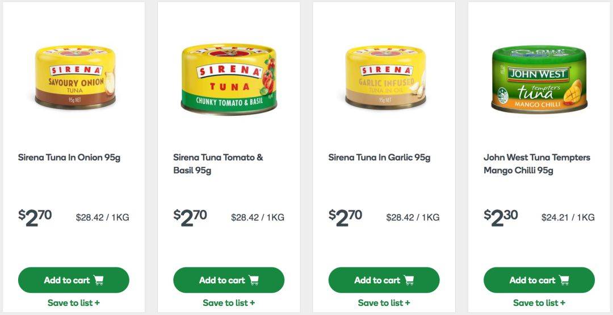Open John West Tuna Tempters Mango Chilli title
The width and height of the screenshot is (613, 315).
pyautogui.click(x=537, y=164)
